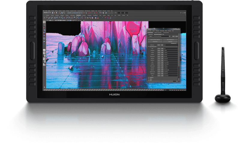Select the arrow Select tool in toolbox
The image size is (240, 150).
(44, 21)
